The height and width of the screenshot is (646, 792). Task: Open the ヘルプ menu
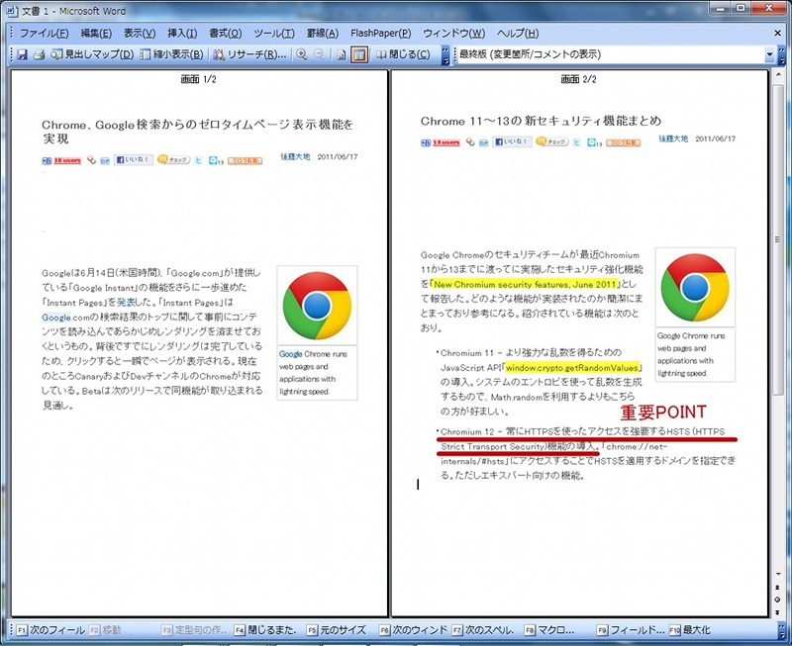[x=518, y=34]
